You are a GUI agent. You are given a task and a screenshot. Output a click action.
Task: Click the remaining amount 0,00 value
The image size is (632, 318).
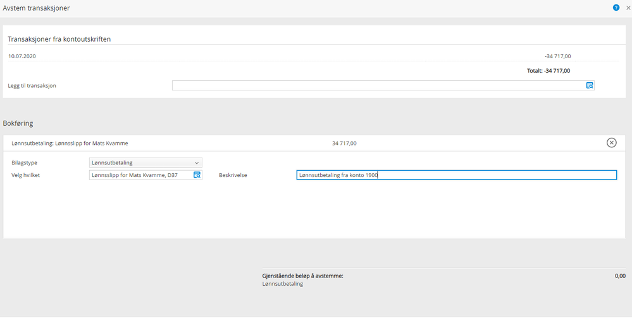[621, 276]
